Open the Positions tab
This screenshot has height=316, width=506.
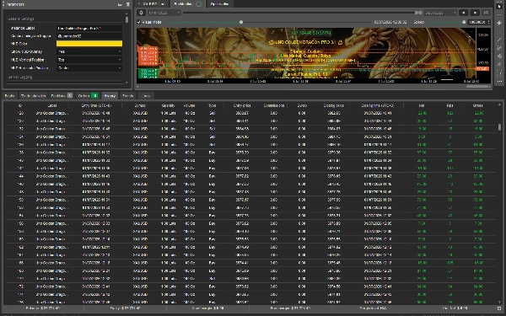coord(61,96)
